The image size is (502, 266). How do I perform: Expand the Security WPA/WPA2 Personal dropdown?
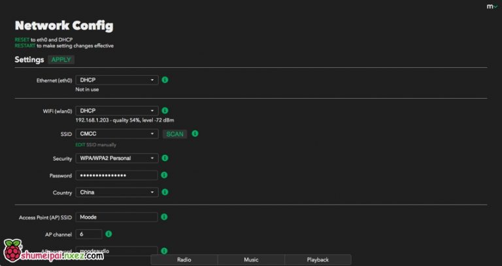117,158
